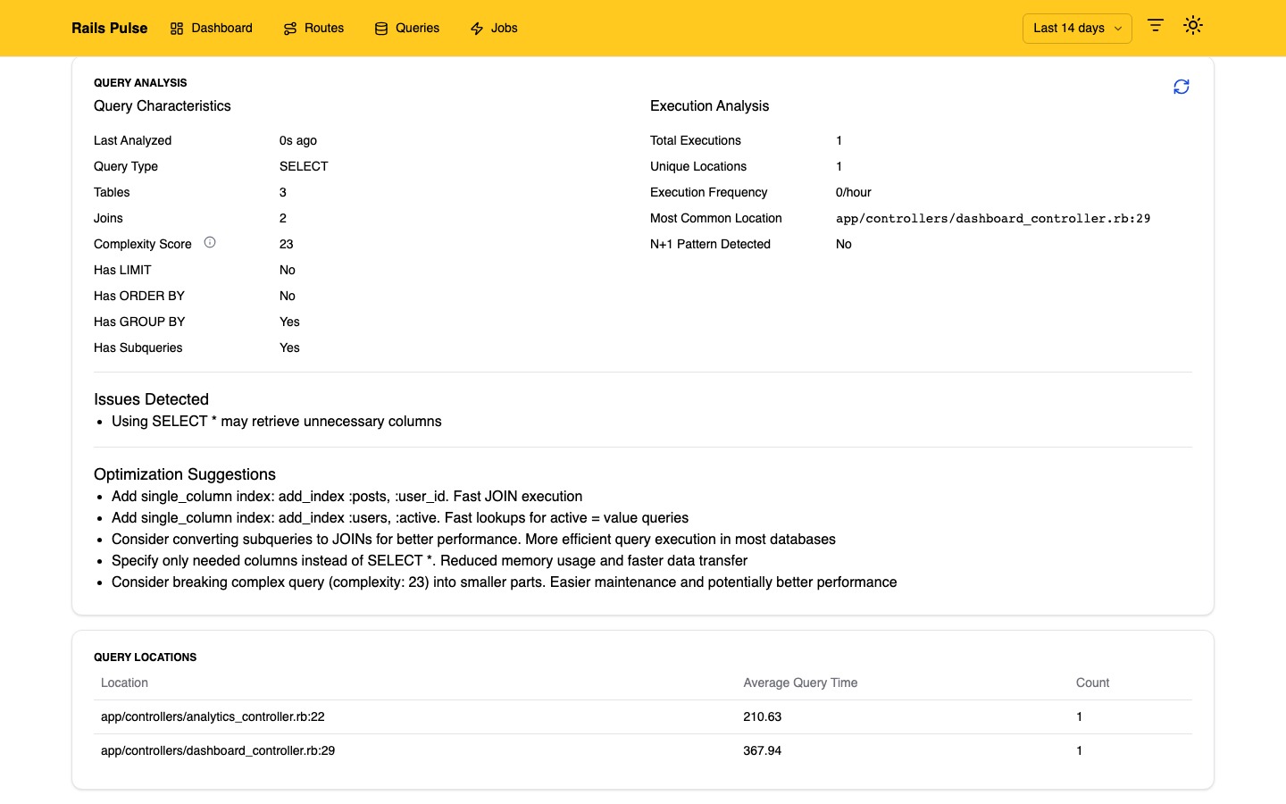
Task: Refresh the Query Analysis panel
Action: [x=1182, y=87]
